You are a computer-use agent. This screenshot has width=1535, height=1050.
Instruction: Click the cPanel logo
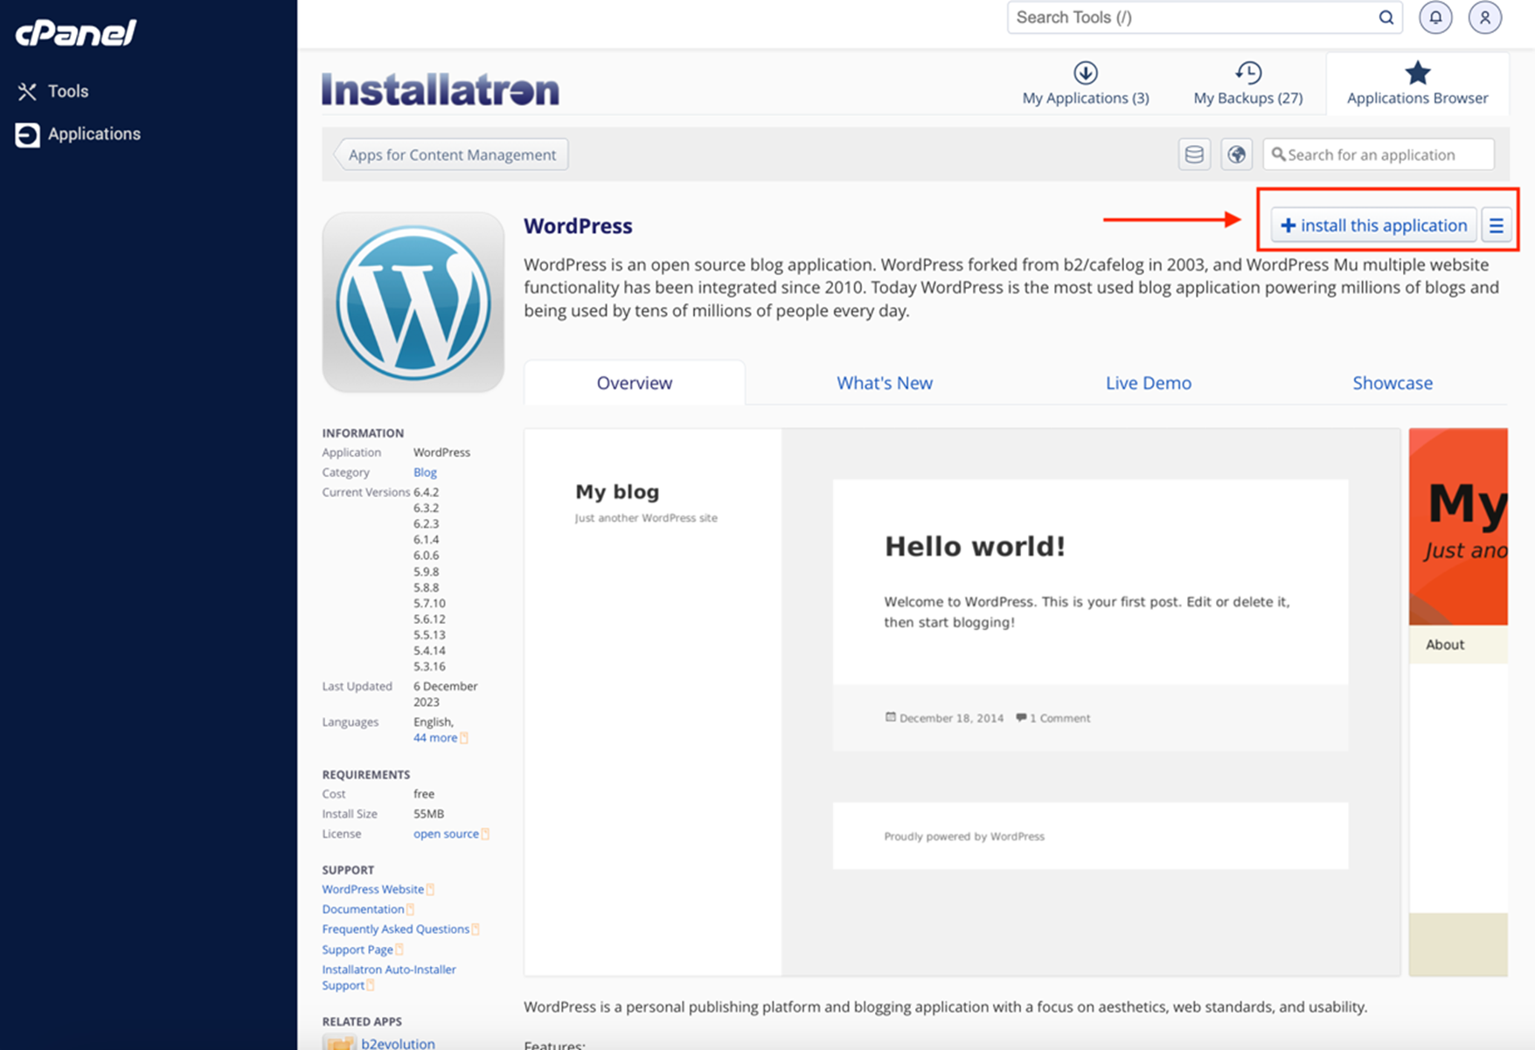[76, 33]
